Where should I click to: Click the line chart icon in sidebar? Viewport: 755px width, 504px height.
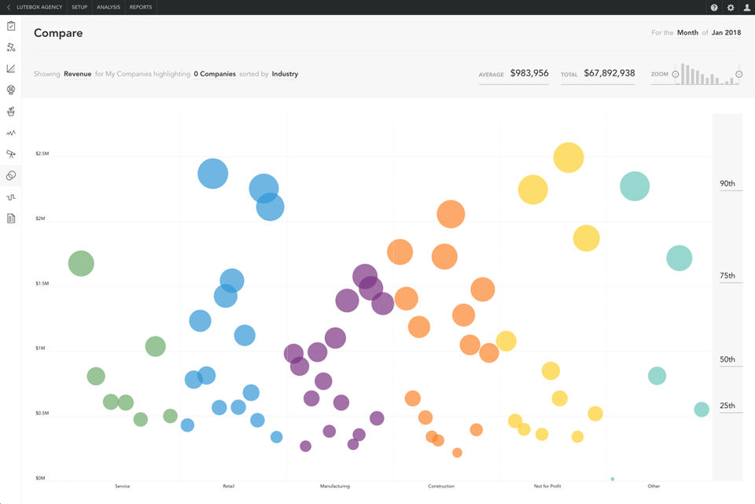(10, 68)
